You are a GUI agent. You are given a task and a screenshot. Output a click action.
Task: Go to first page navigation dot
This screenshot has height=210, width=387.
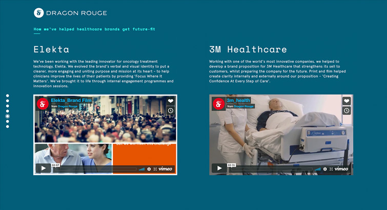[7, 96]
